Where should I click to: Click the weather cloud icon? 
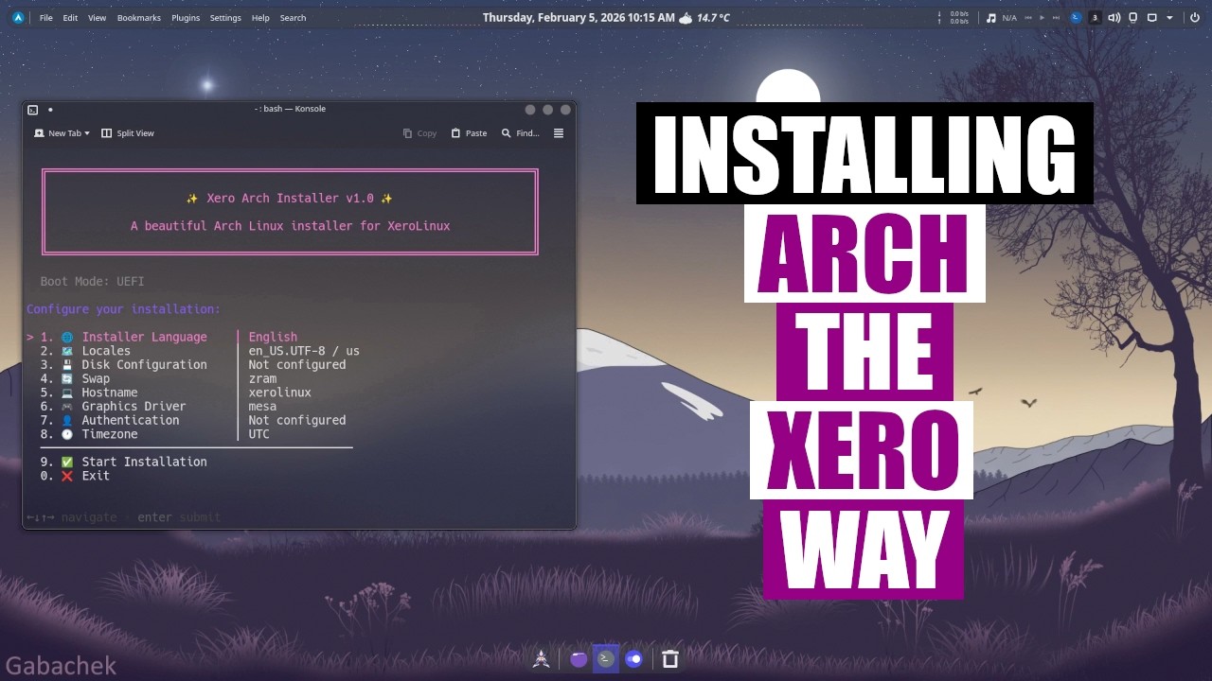(686, 17)
